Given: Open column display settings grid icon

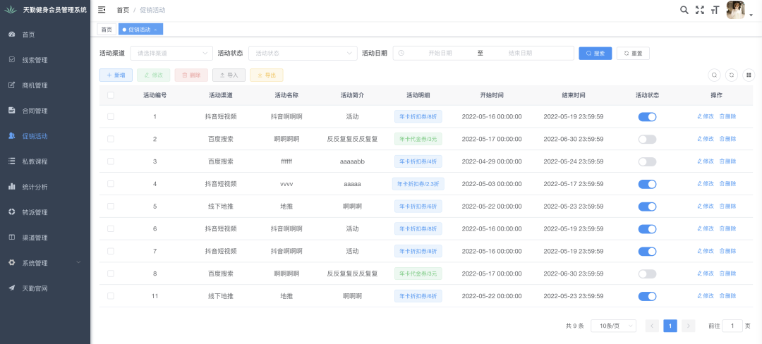Looking at the screenshot, I should click(749, 75).
